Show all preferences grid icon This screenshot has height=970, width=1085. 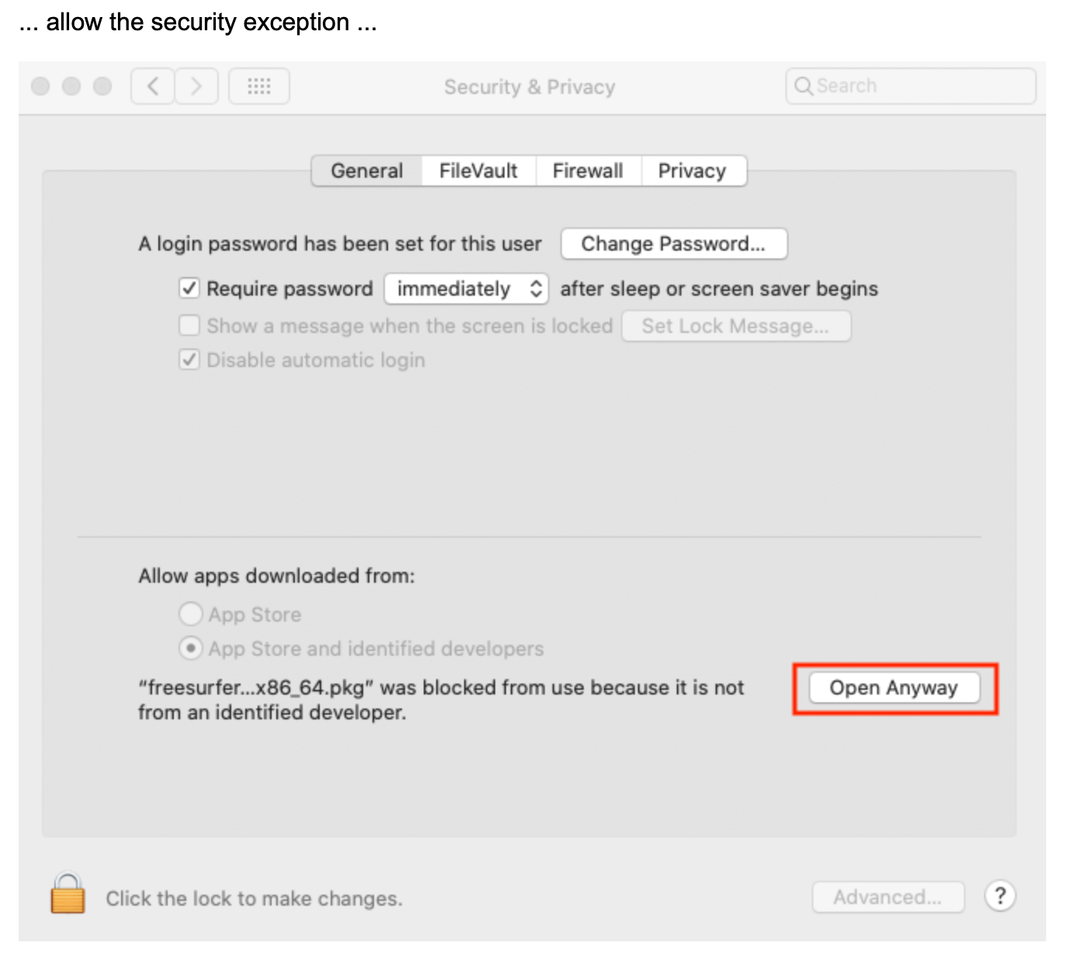pos(259,86)
